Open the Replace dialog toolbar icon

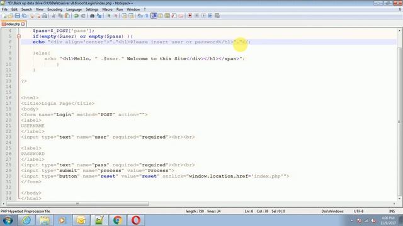pos(99,16)
